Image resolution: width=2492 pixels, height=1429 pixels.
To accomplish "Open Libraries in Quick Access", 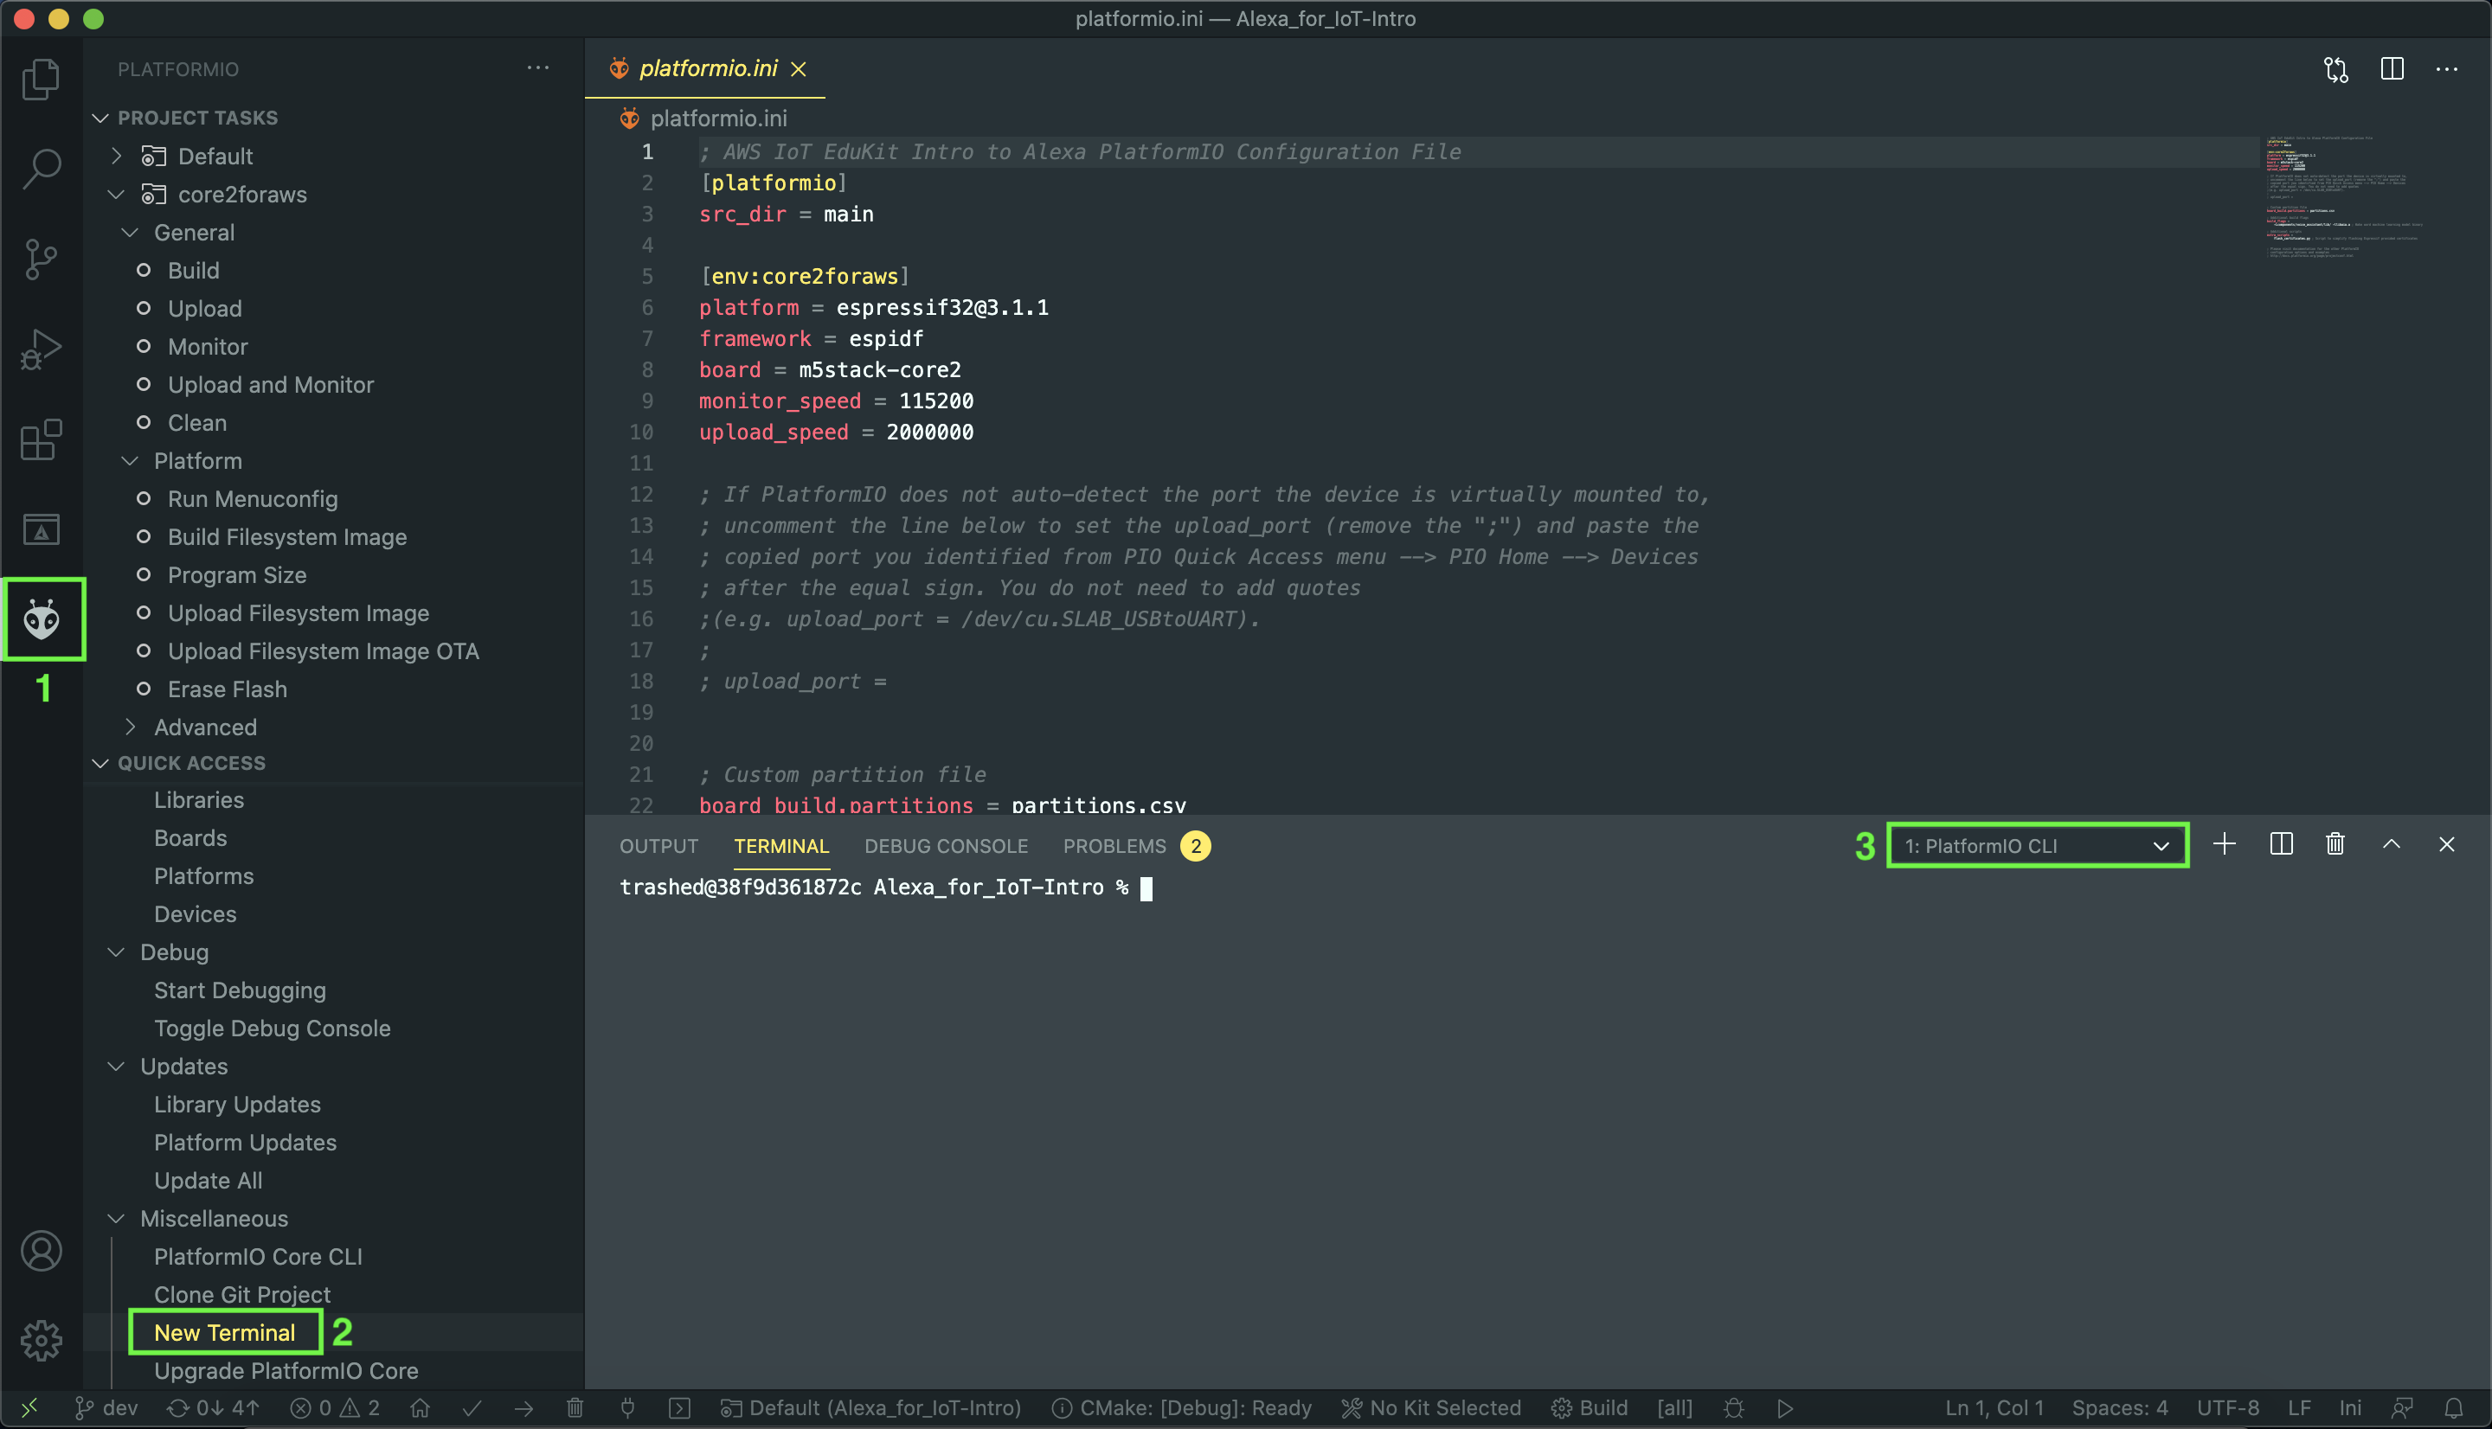I will 199,799.
